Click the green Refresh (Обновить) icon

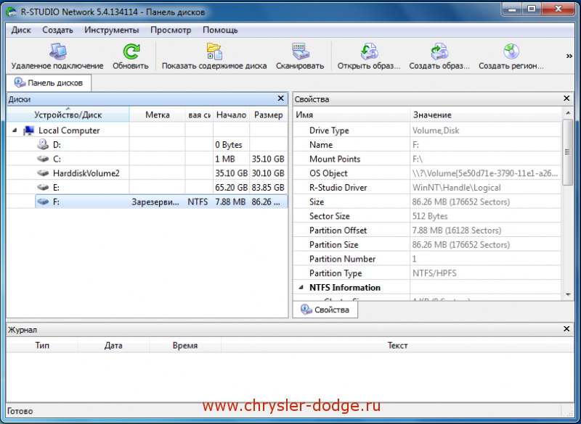(131, 51)
